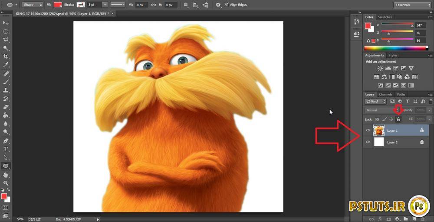The height and width of the screenshot is (222, 434).
Task: Add a Channel Mixer adjustment
Action: [407, 77]
